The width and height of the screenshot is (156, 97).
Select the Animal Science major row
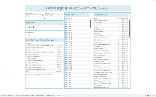111,49
